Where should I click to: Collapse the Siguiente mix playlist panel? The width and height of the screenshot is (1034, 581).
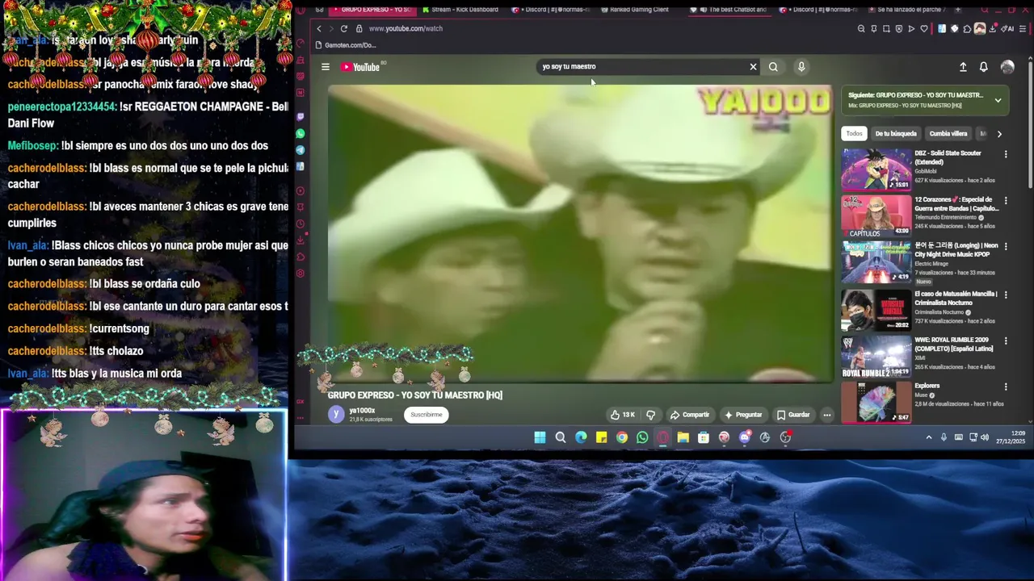click(998, 100)
